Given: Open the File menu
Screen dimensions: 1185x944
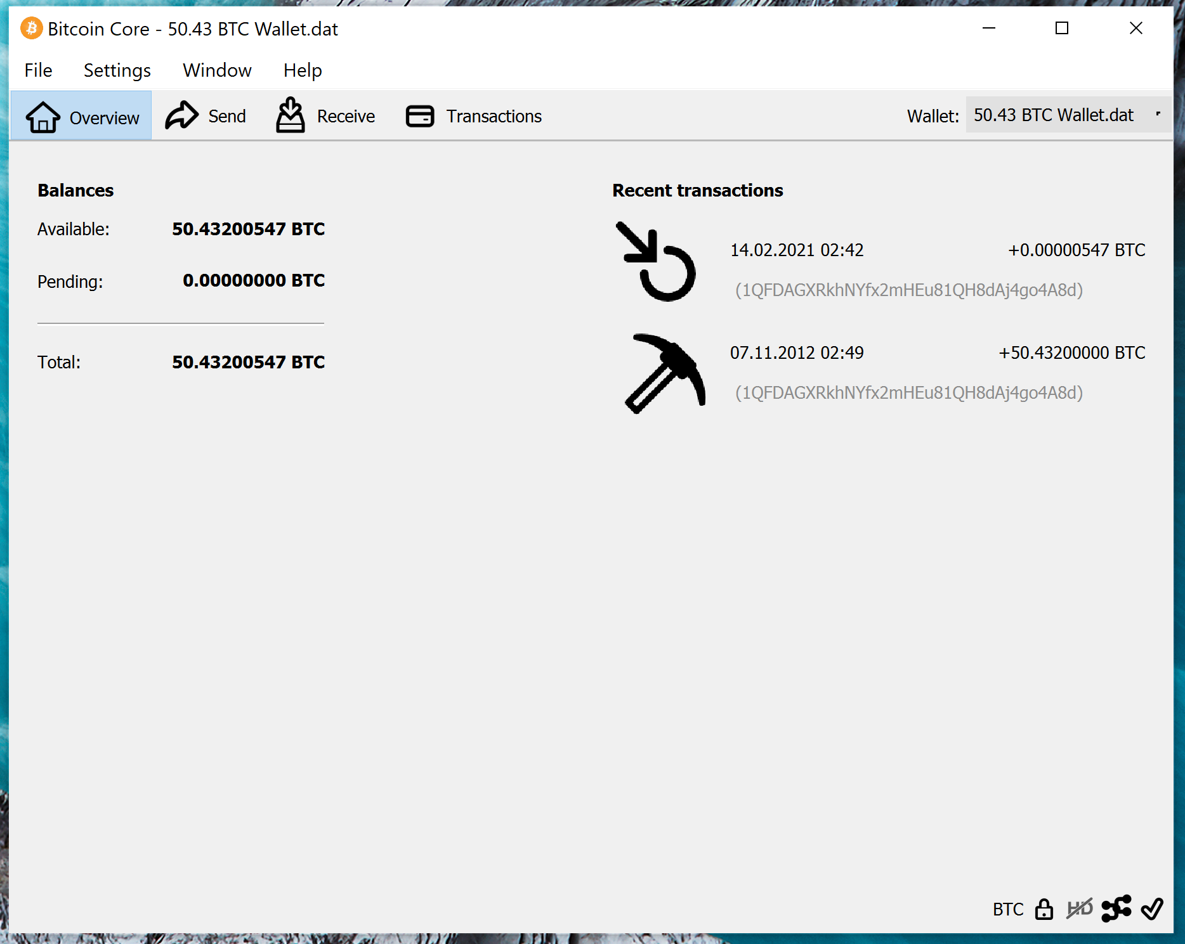Looking at the screenshot, I should pyautogui.click(x=38, y=70).
